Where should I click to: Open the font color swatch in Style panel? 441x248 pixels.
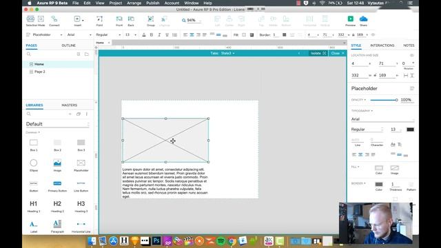tap(411, 130)
